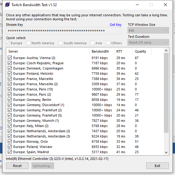The width and height of the screenshot is (175, 175).
Task: Uncheck Europe: Norway, Oslo server
Action: click(x=10, y=141)
